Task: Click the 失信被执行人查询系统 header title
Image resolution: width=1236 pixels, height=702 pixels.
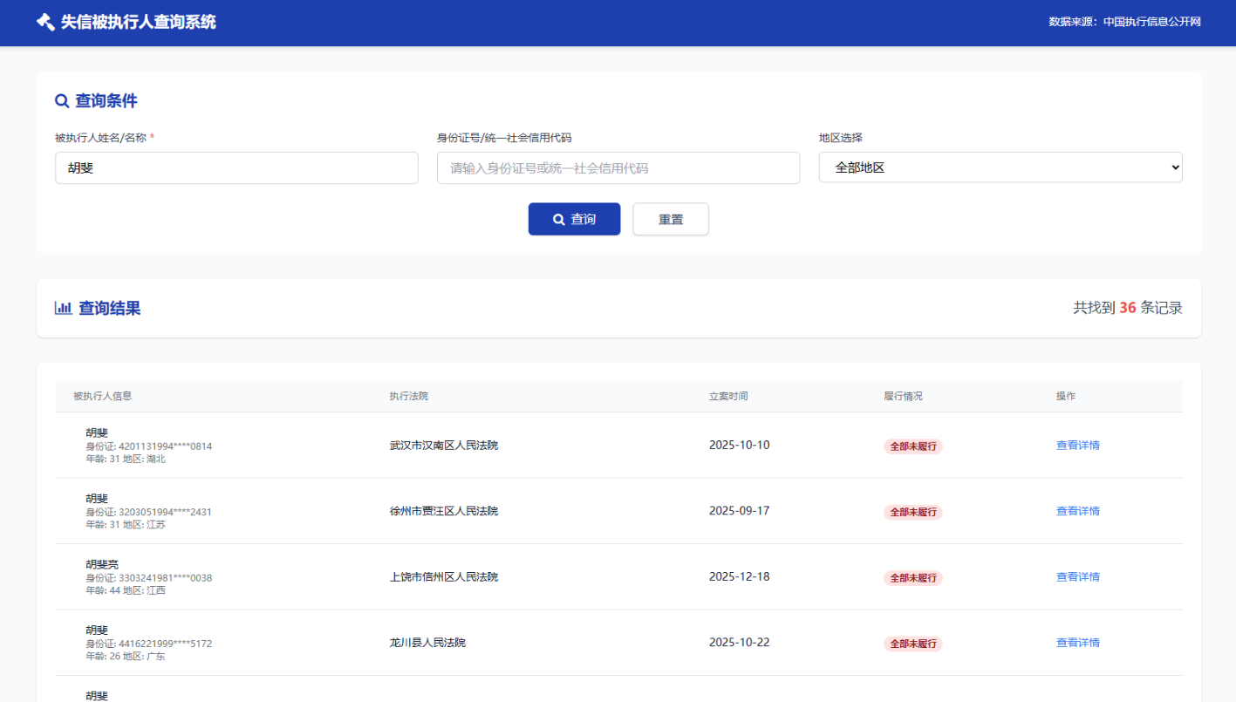Action: point(138,22)
